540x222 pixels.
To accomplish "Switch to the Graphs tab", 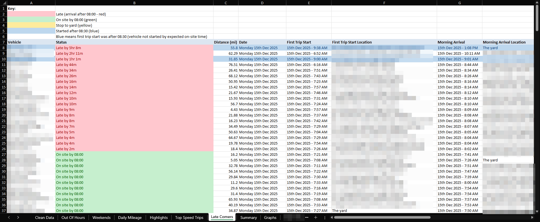I will 270,218.
